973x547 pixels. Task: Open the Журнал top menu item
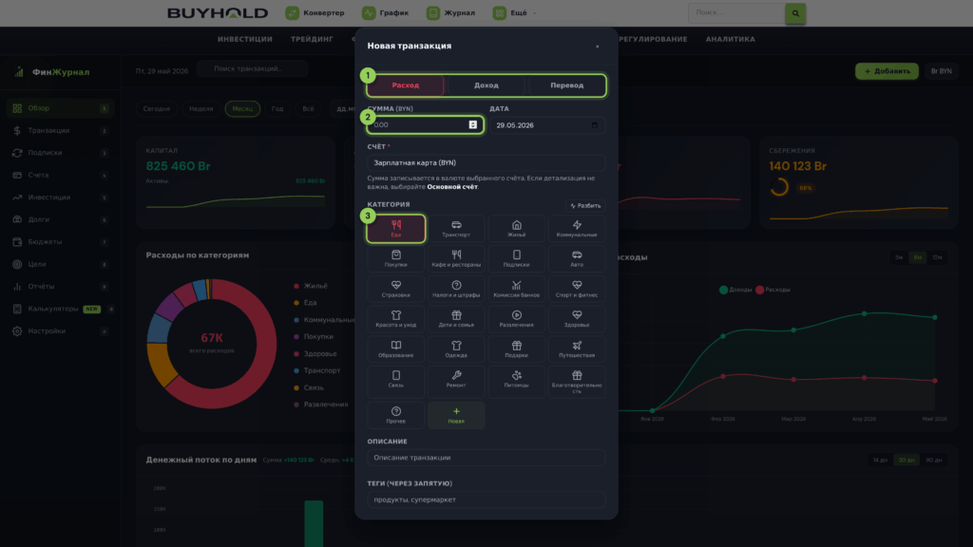(451, 13)
